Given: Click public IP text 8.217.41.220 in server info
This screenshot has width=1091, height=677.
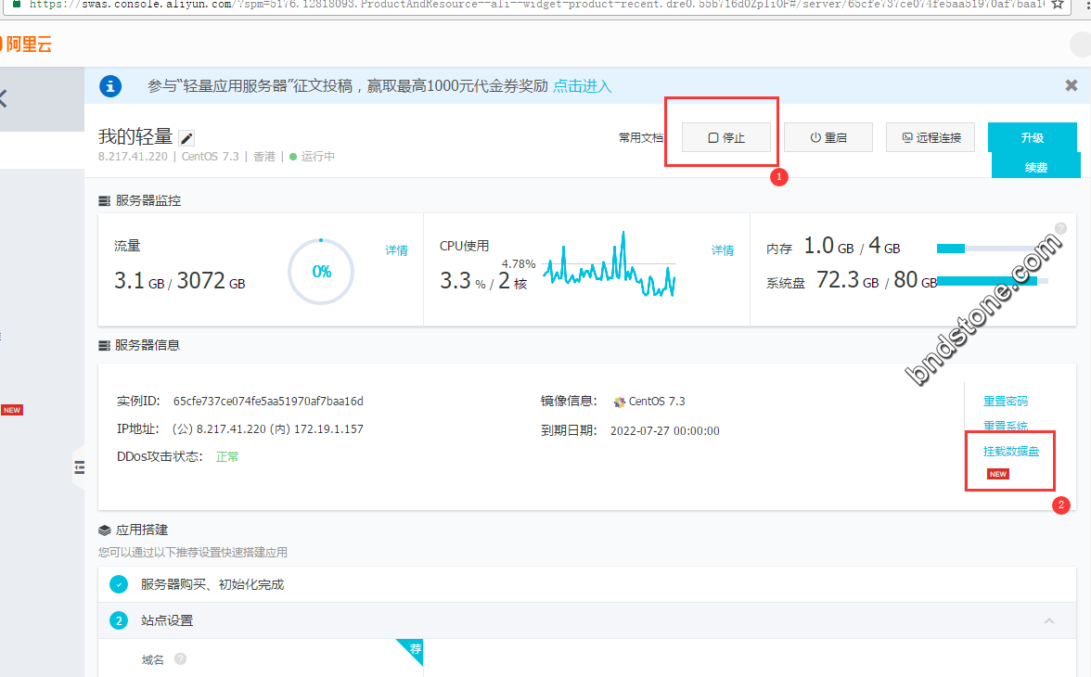Looking at the screenshot, I should (x=231, y=429).
